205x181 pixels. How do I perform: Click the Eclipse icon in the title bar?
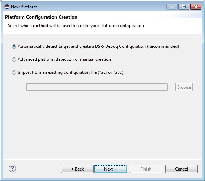[x=7, y=7]
